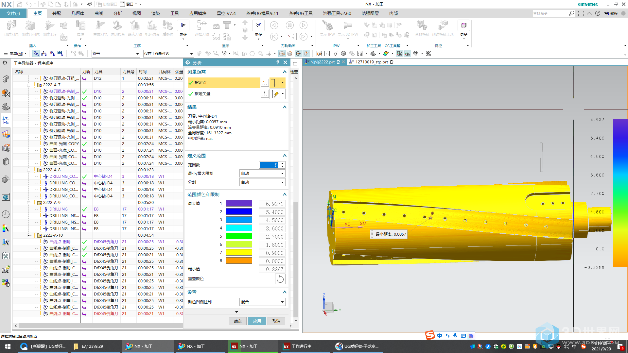
Task: Switch to the 分析 ribbon tab
Action: point(118,13)
